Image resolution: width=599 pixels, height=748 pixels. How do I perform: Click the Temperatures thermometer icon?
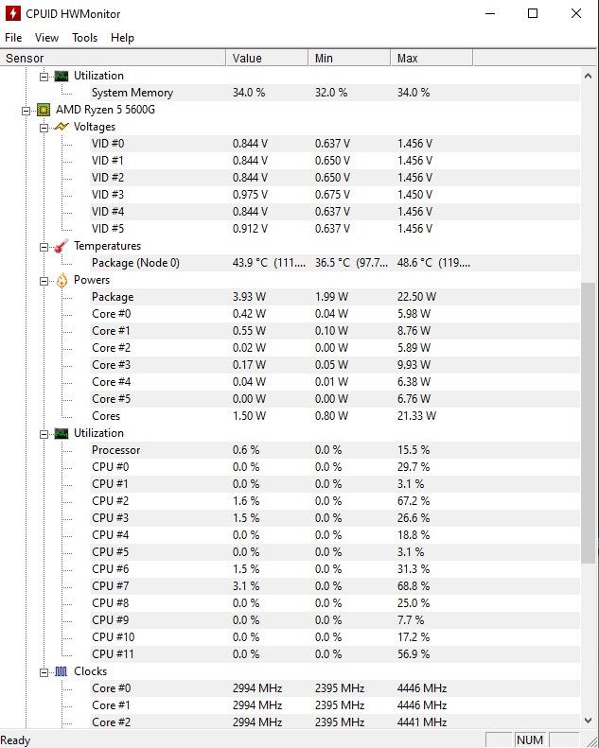62,246
